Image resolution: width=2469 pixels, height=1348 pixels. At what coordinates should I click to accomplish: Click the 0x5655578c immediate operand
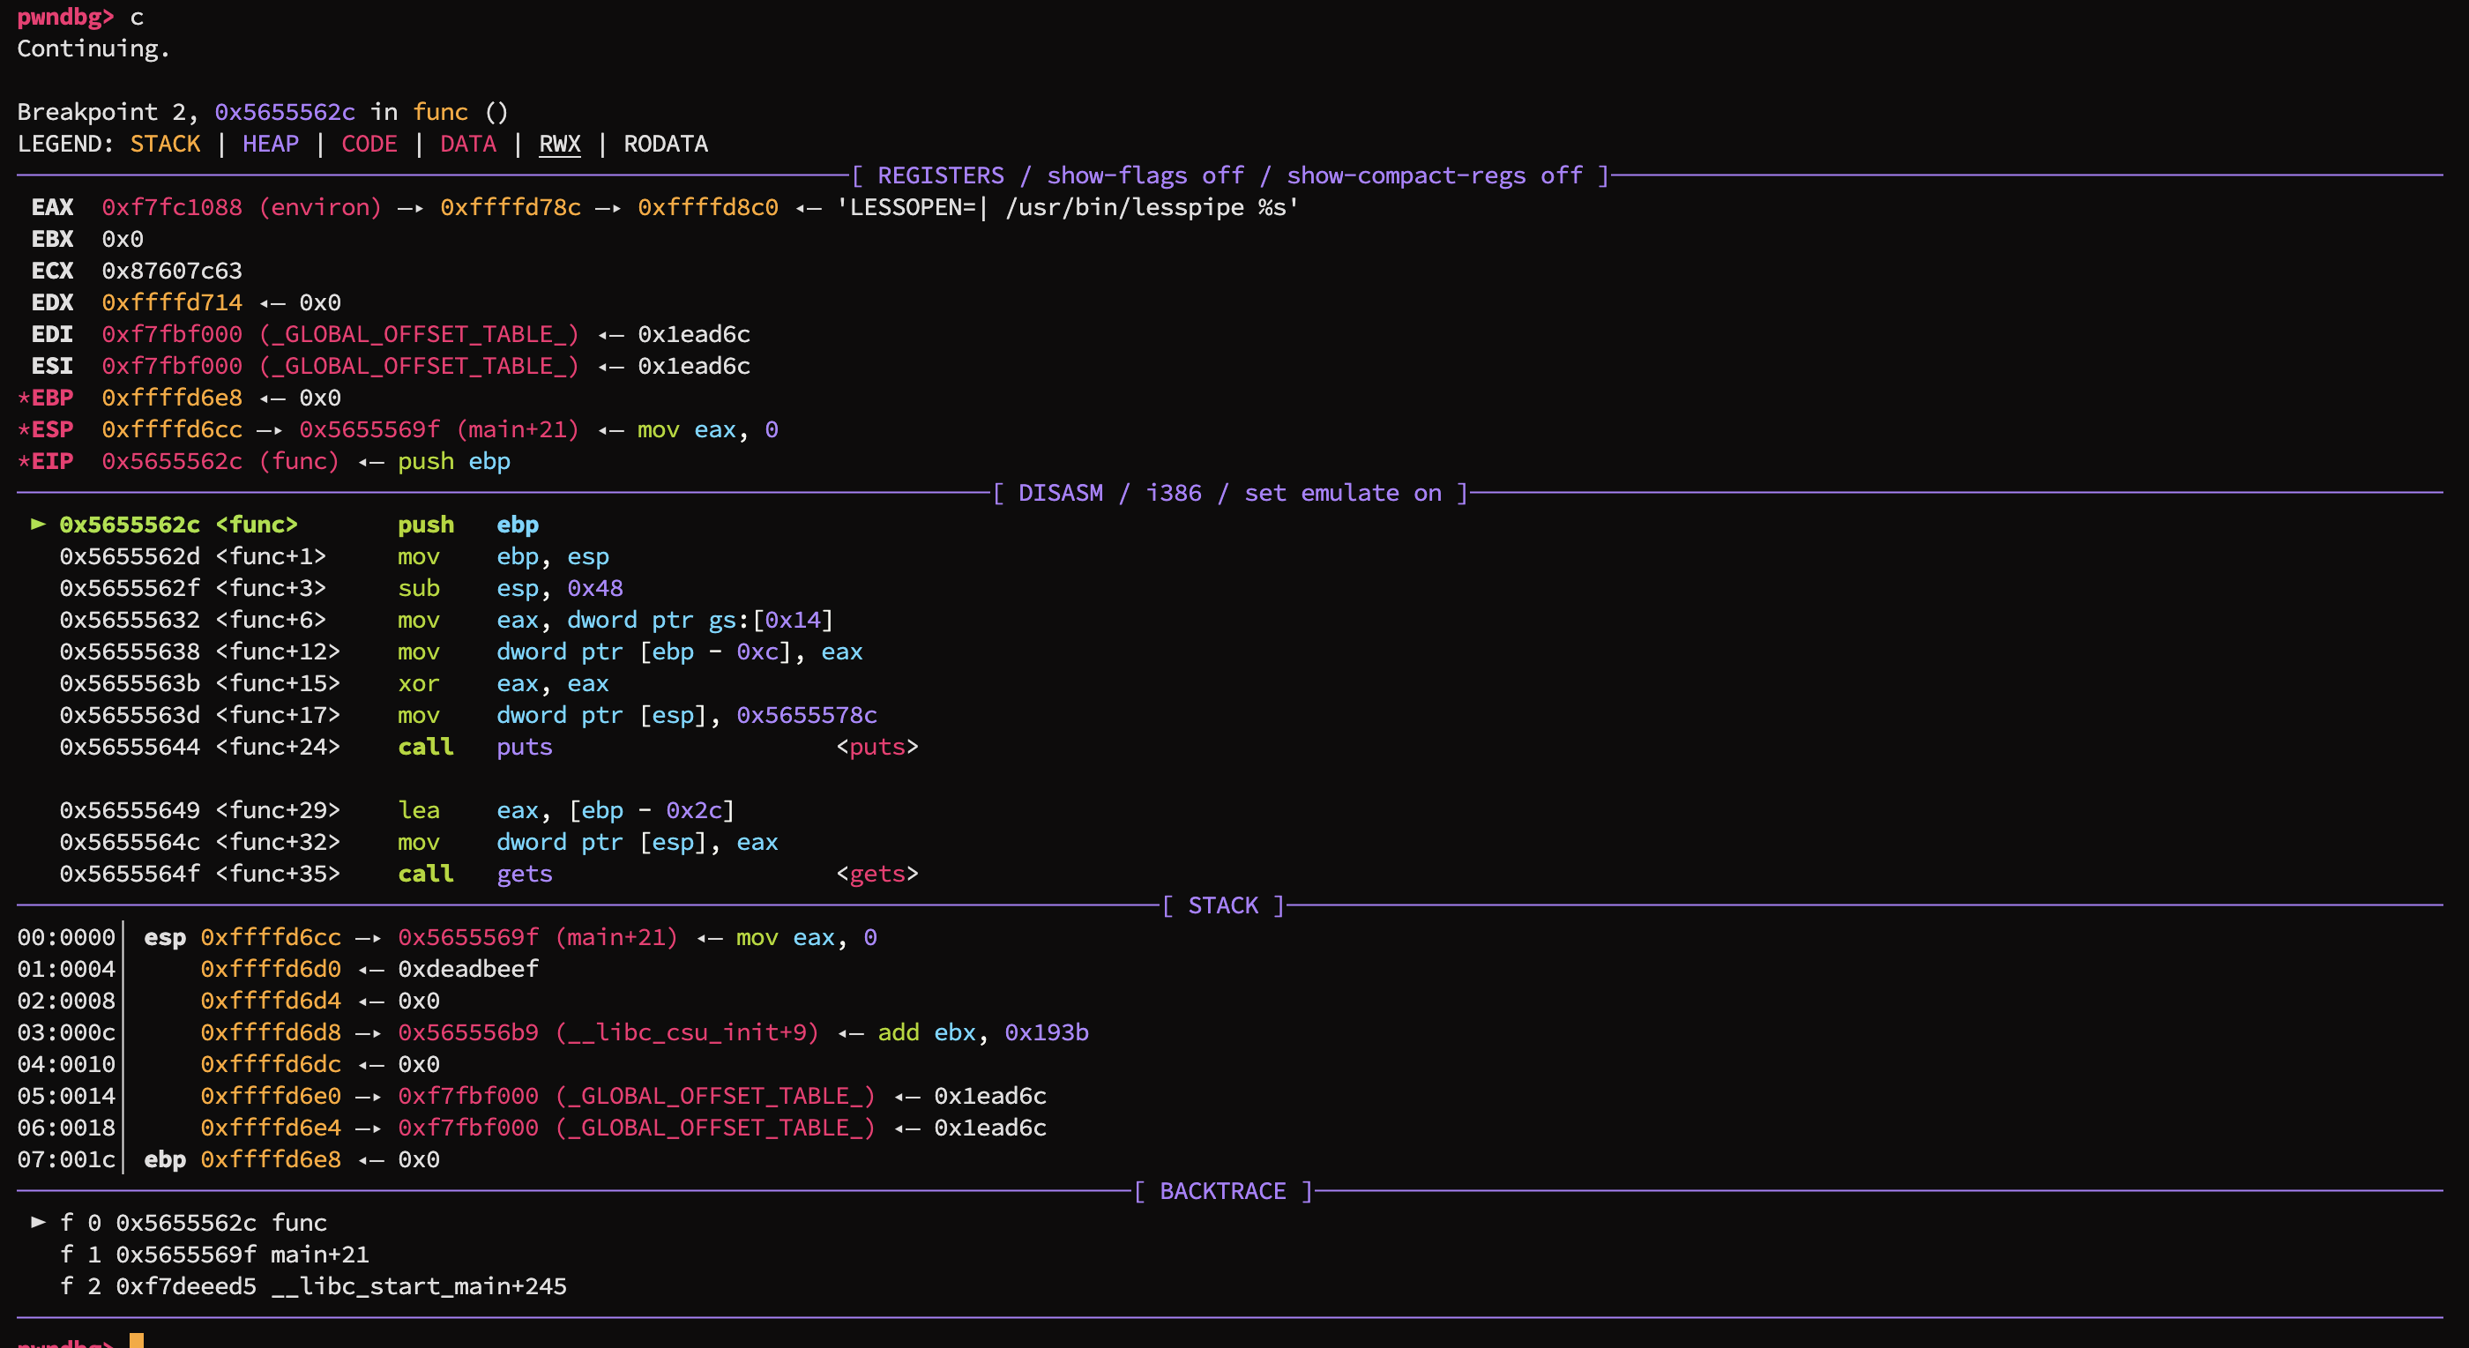point(806,715)
